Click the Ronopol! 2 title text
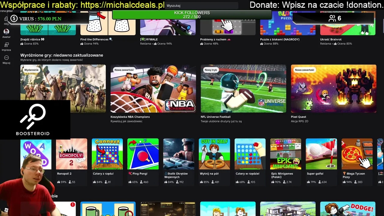The height and width of the screenshot is (216, 384). click(x=64, y=174)
